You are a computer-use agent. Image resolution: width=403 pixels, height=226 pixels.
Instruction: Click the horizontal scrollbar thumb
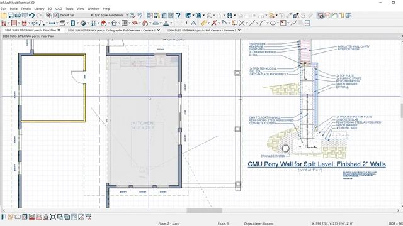click(204, 211)
